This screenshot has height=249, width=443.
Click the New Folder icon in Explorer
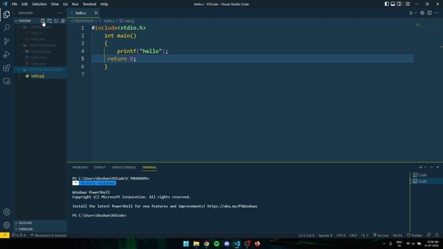pos(49,21)
